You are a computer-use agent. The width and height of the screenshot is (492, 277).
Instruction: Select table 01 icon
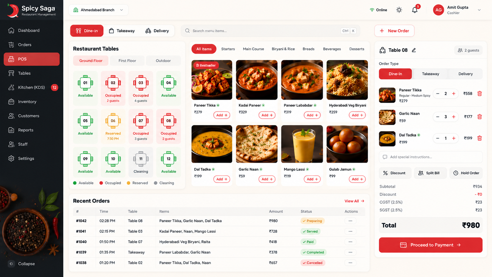85,83
